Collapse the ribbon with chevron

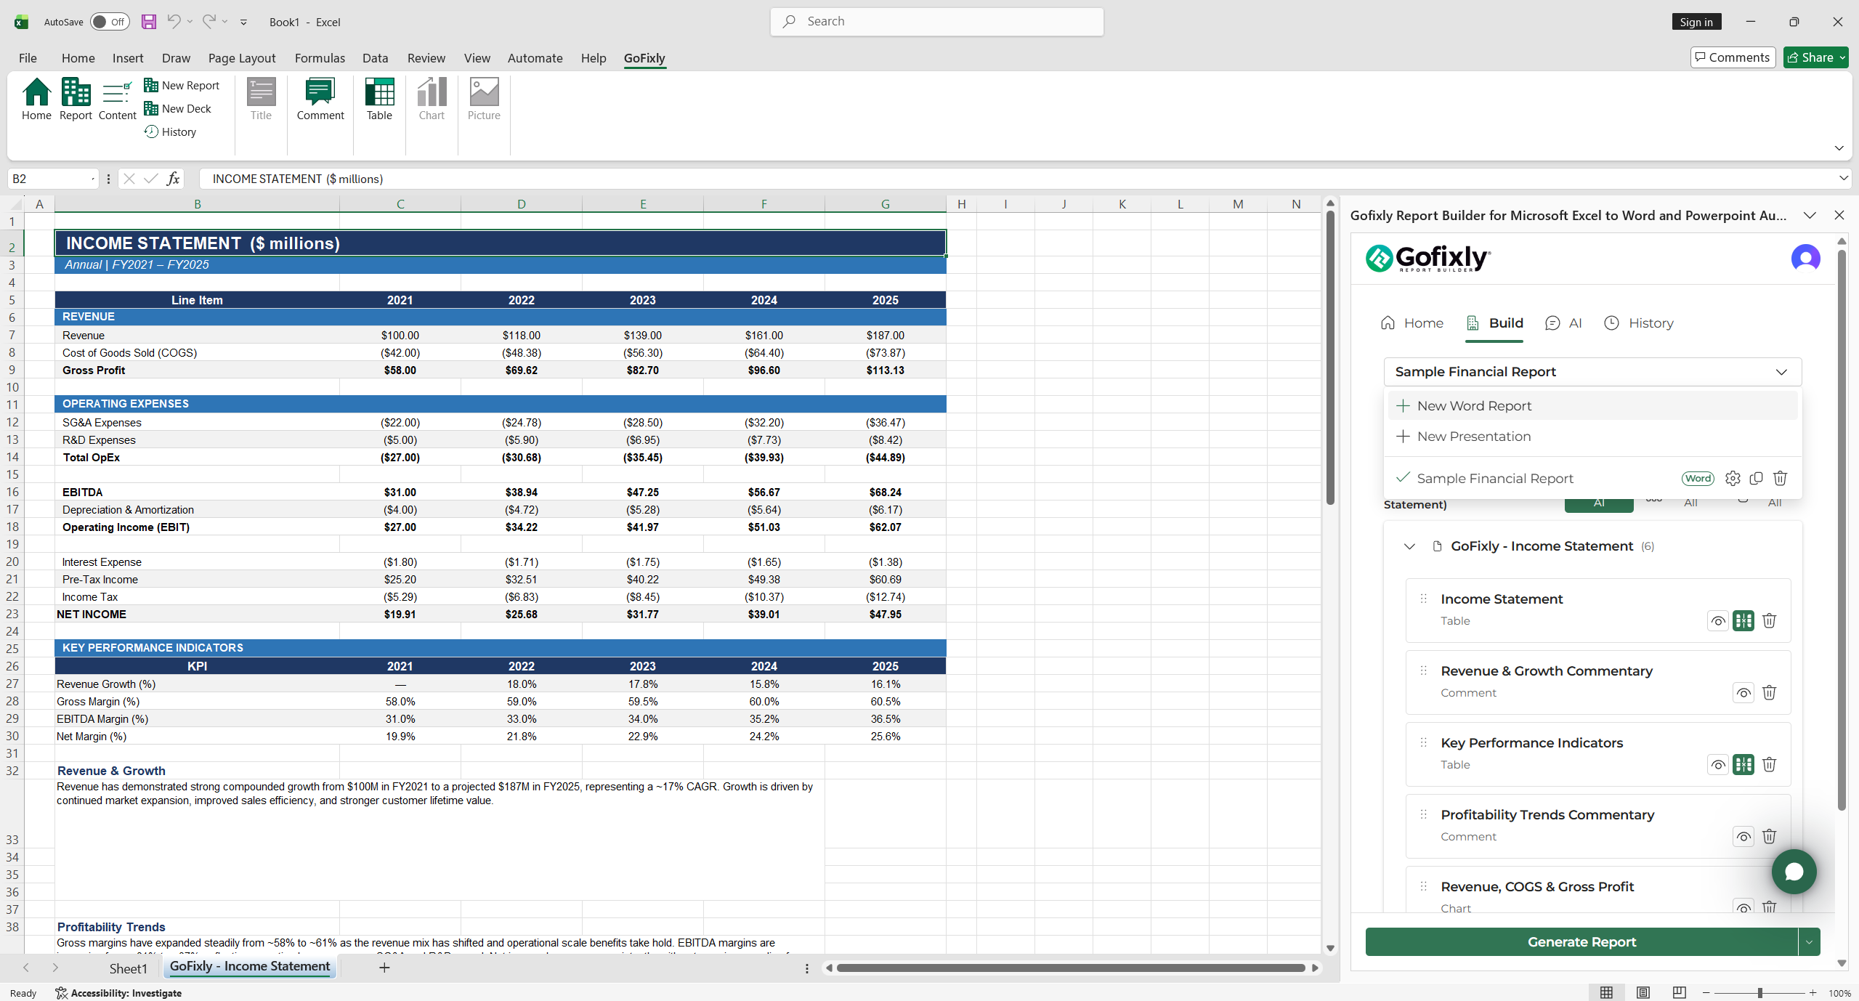(x=1839, y=148)
